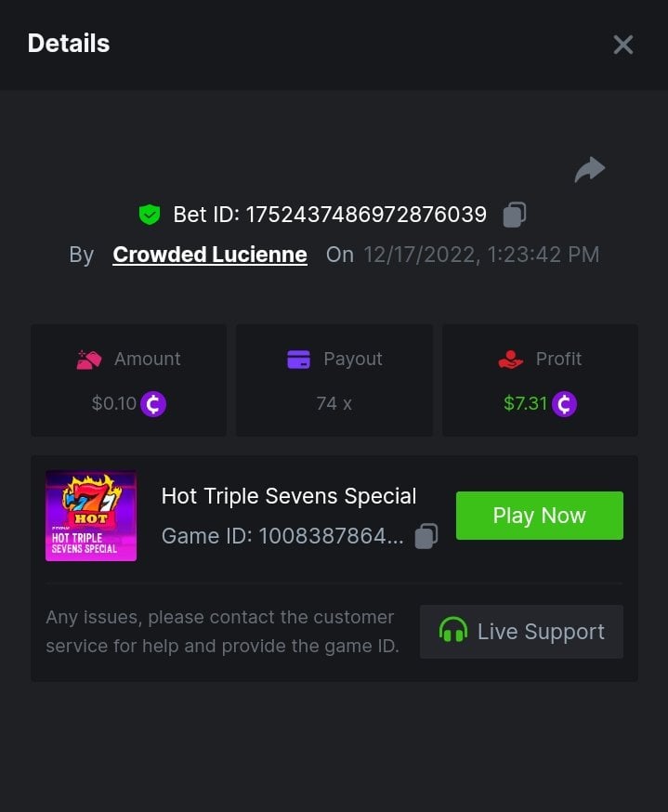Click the purple coin icon beside $0.10
The width and height of the screenshot is (668, 812).
point(153,404)
